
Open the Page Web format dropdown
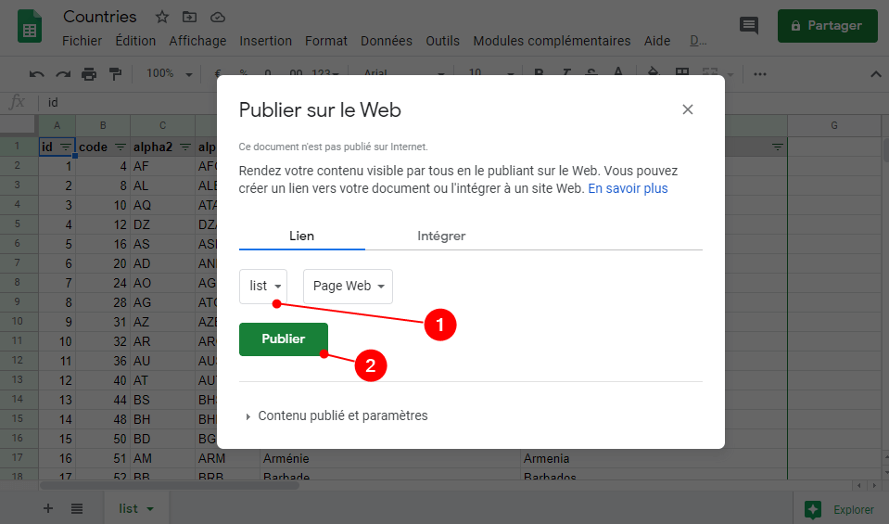[x=349, y=287]
